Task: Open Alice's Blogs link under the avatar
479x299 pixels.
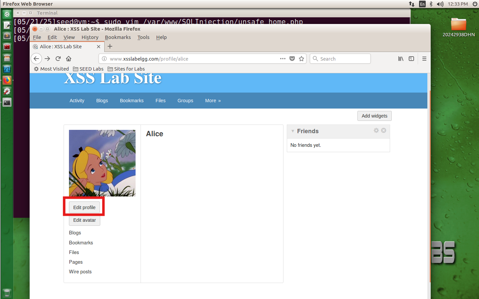Action: [x=75, y=233]
